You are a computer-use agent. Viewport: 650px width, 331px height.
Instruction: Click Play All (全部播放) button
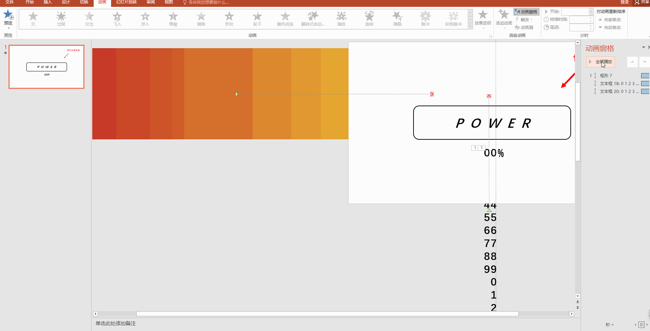point(600,62)
